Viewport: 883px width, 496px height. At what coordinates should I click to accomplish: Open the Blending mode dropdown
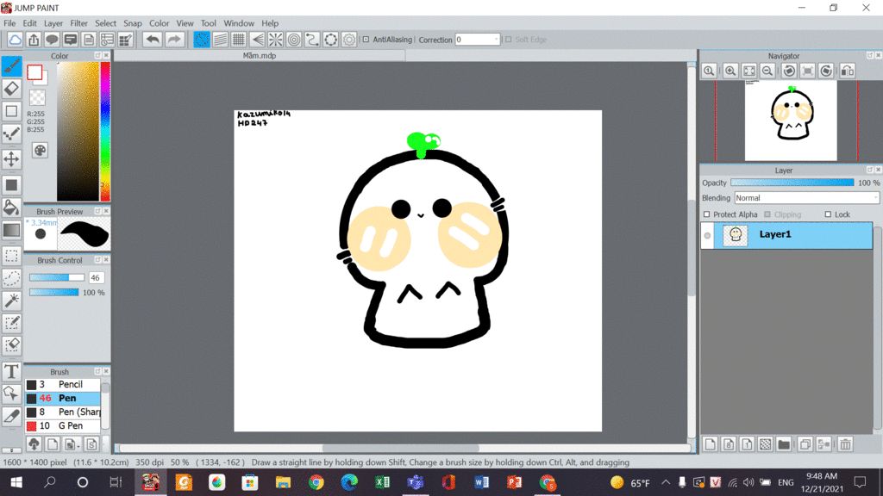click(x=806, y=198)
